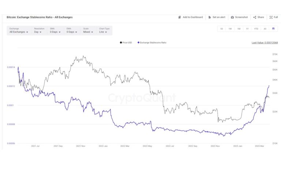Click the $10K right axis label
The image size is (281, 187).
[x=275, y=143]
